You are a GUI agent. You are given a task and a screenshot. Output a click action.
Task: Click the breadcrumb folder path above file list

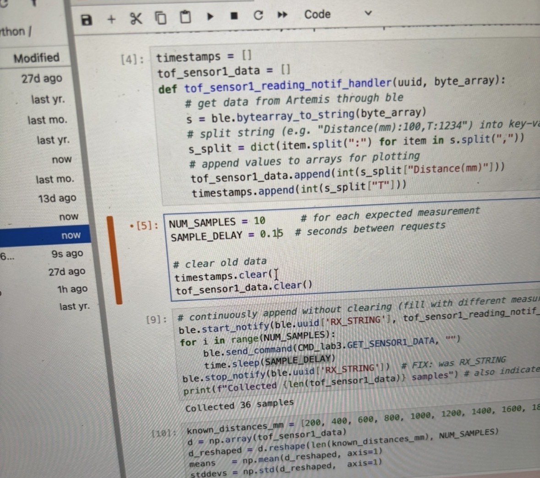coord(16,32)
